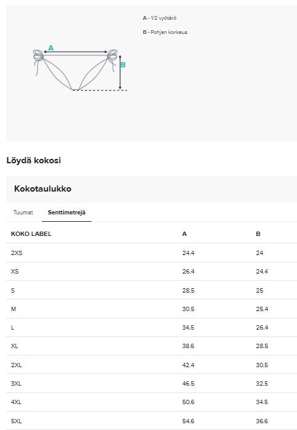Click the teal B label on diagram
This screenshot has height=430, width=297.
(x=123, y=65)
